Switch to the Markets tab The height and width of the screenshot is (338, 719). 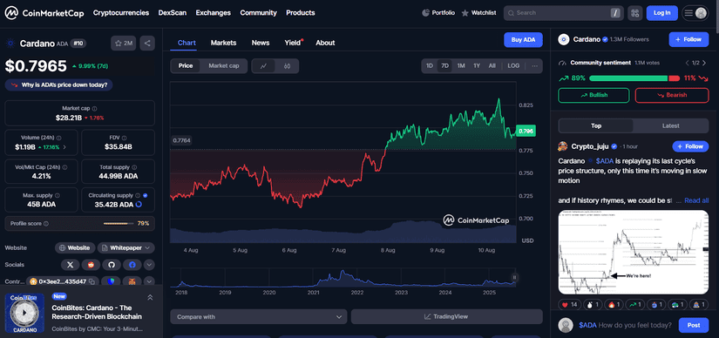click(223, 43)
